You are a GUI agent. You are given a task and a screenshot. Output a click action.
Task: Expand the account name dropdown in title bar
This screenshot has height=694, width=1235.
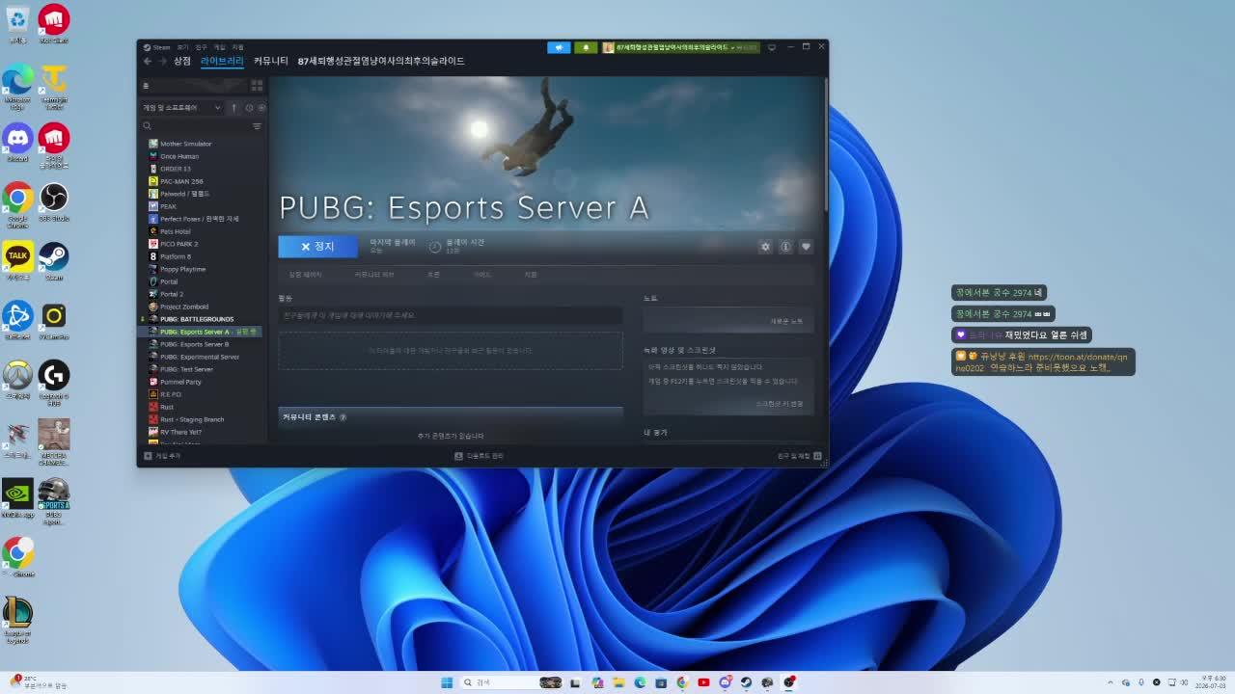pos(680,47)
